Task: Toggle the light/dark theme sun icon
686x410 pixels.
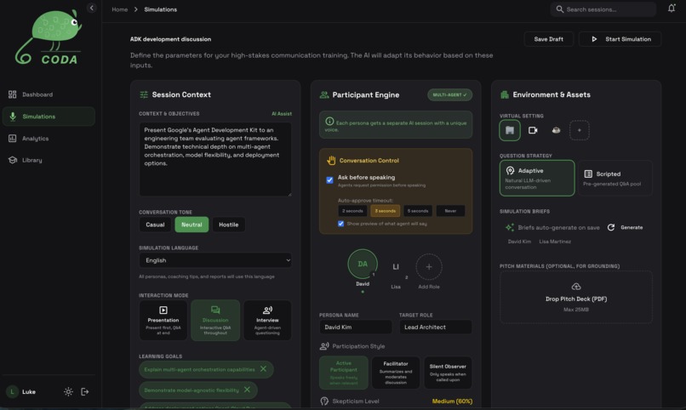Action: (68, 391)
